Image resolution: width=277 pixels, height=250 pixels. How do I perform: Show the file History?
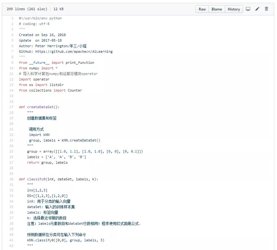234,9
